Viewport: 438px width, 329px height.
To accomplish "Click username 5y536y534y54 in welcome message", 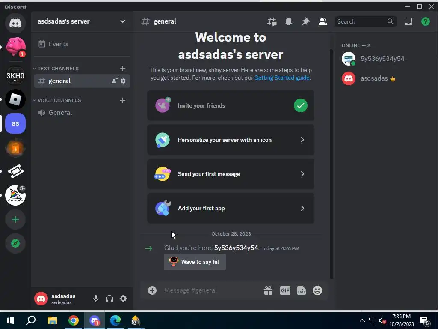I will (236, 248).
